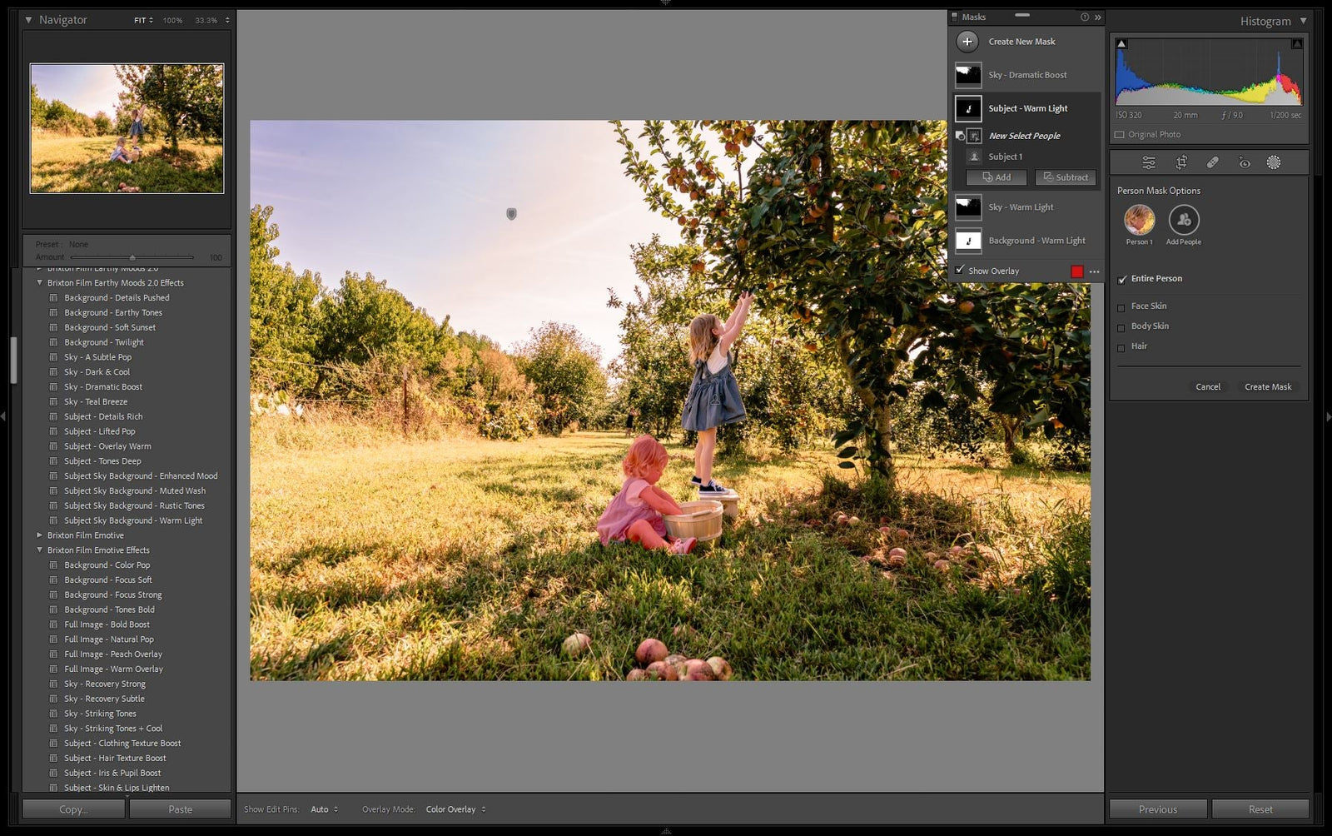Image resolution: width=1332 pixels, height=836 pixels.
Task: Enable the Face Skin checkbox
Action: click(1121, 306)
